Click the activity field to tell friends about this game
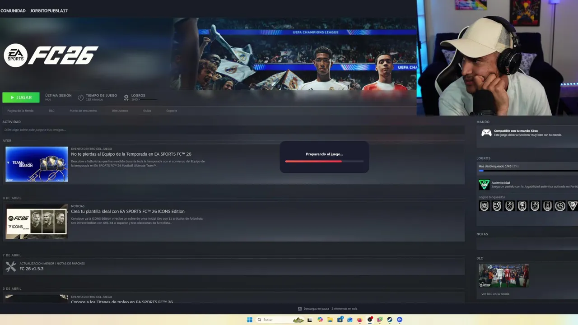Viewport: 578px width, 325px height. click(233, 130)
